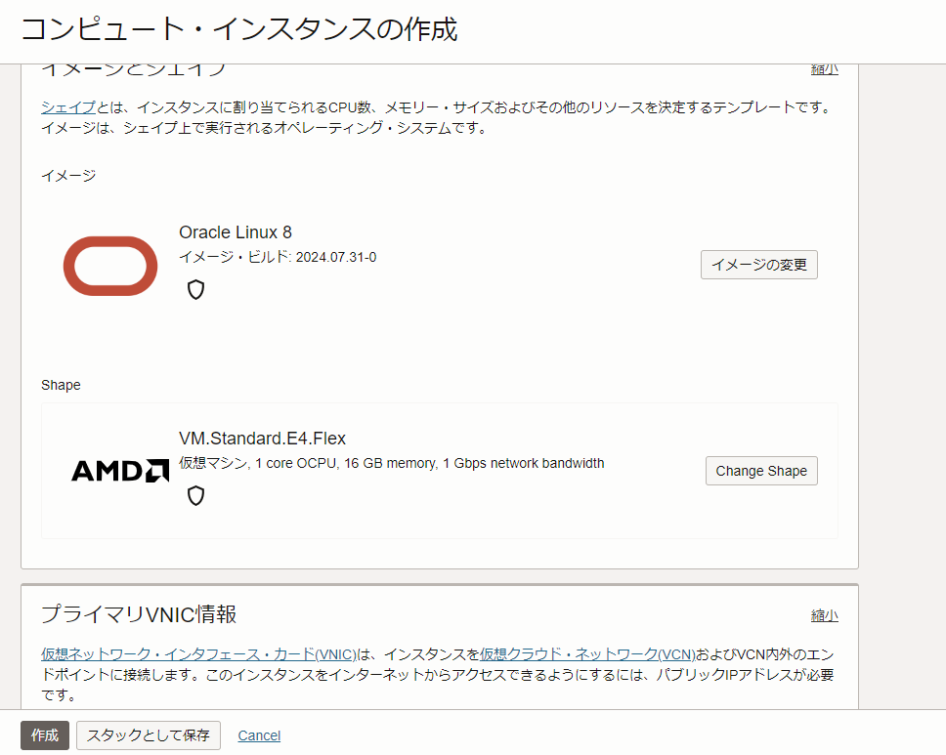Collapse the プライマリVNIC情報 section
Image resolution: width=946 pixels, height=755 pixels.
pyautogui.click(x=824, y=615)
